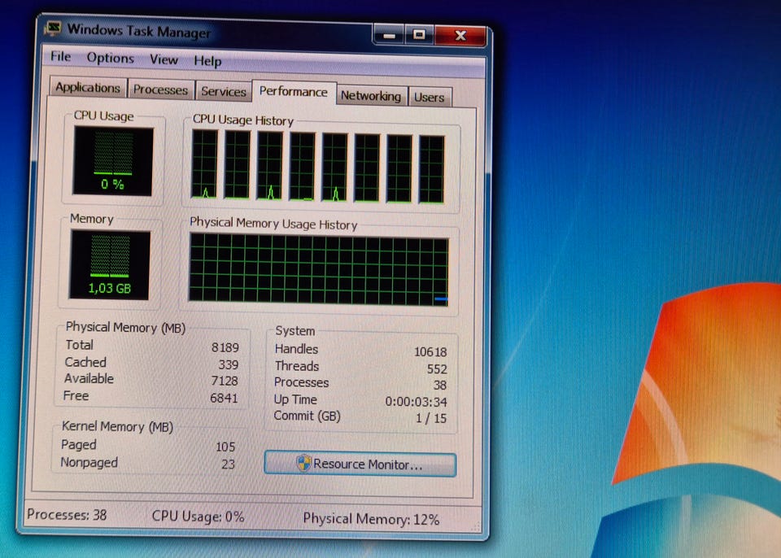
Task: Click the shield icon on Resource Monitor button
Action: pyautogui.click(x=303, y=463)
